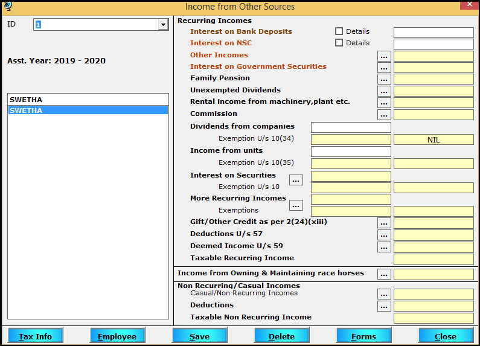Open Rental income from machinery ellipsis button

click(x=384, y=103)
